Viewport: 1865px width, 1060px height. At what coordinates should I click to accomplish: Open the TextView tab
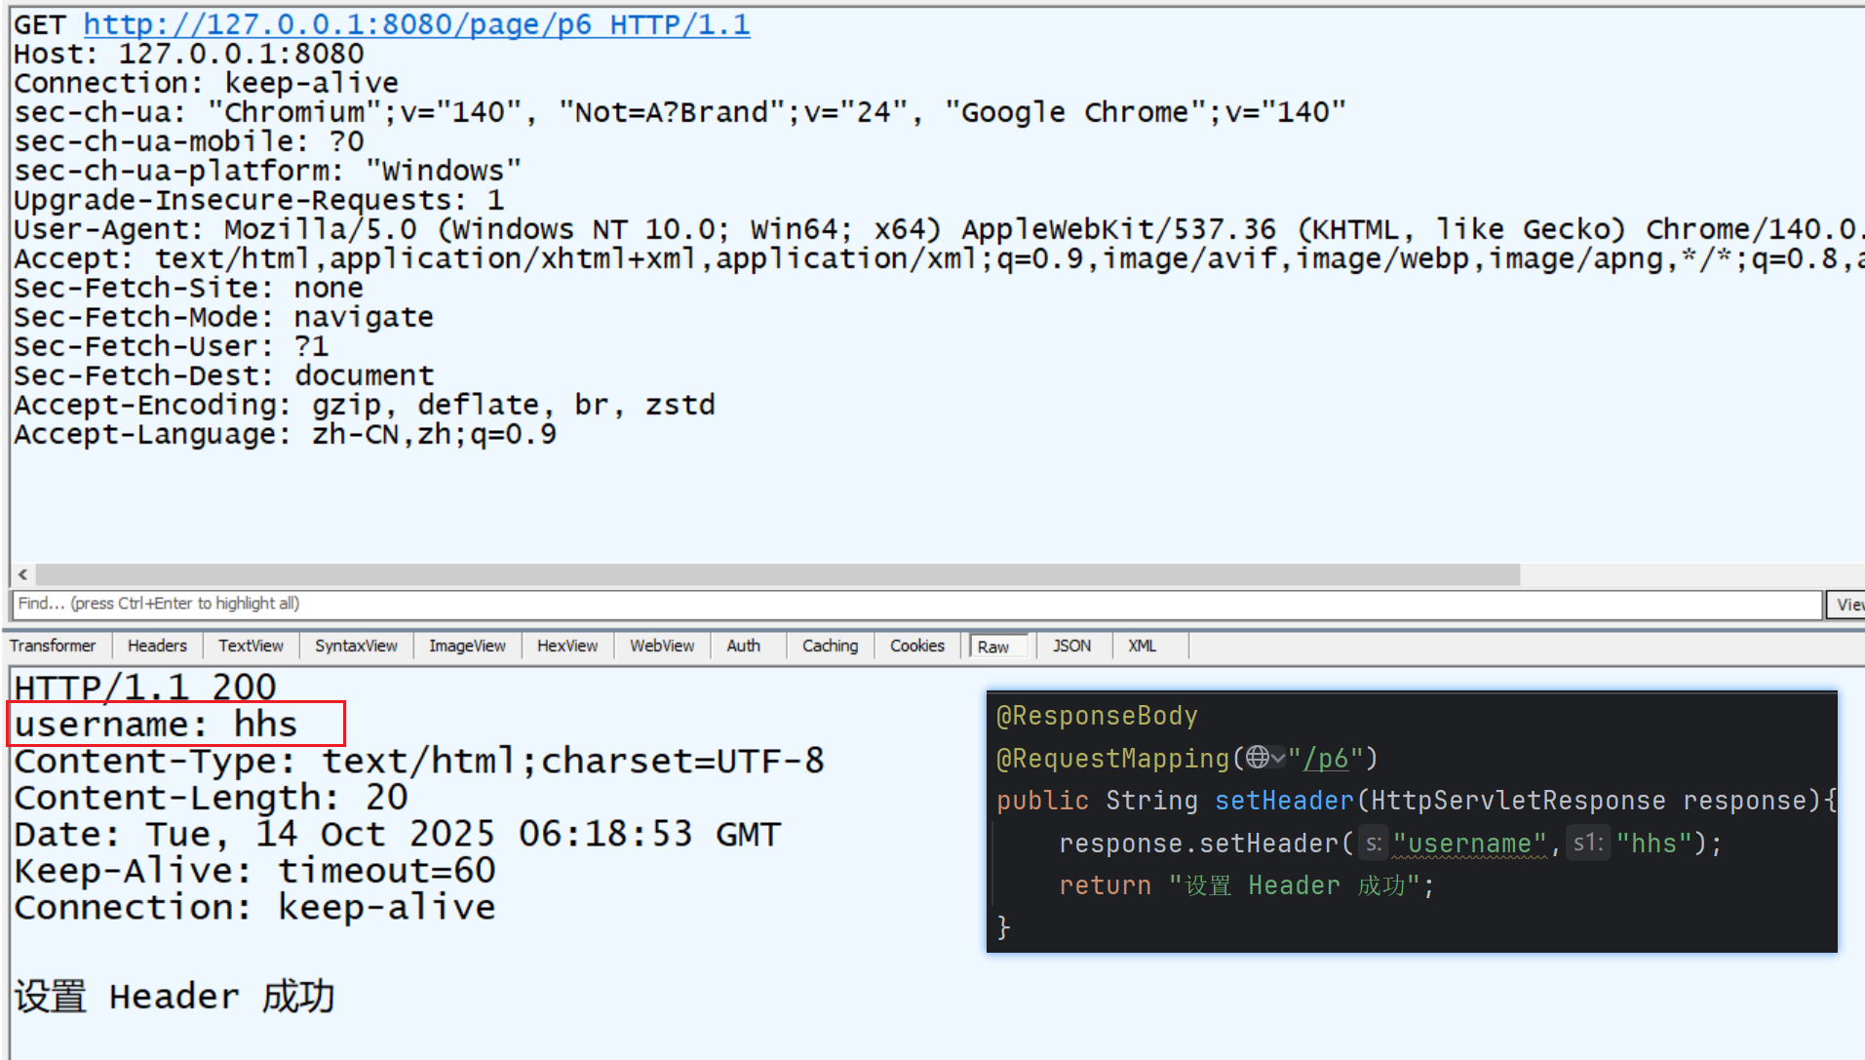(x=251, y=646)
